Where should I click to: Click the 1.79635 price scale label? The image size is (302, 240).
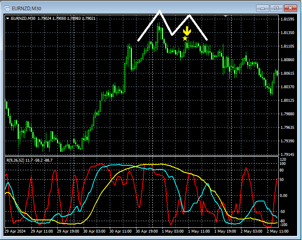(x=287, y=128)
